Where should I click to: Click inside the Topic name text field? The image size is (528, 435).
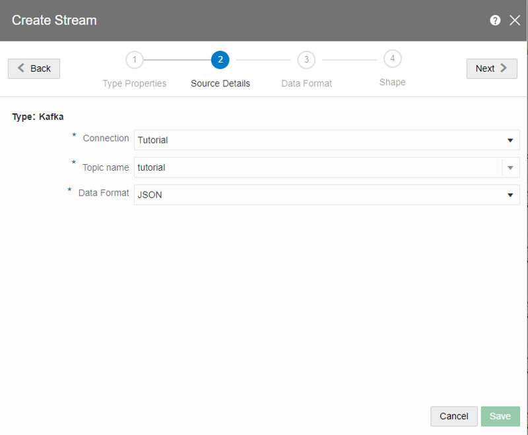click(317, 167)
